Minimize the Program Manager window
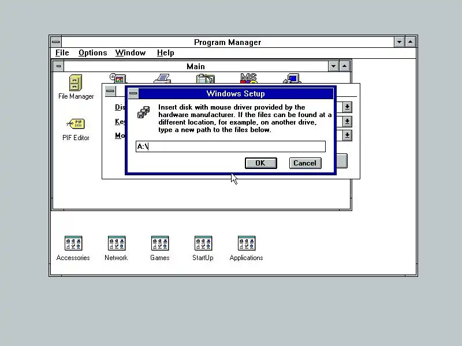 tap(399, 42)
